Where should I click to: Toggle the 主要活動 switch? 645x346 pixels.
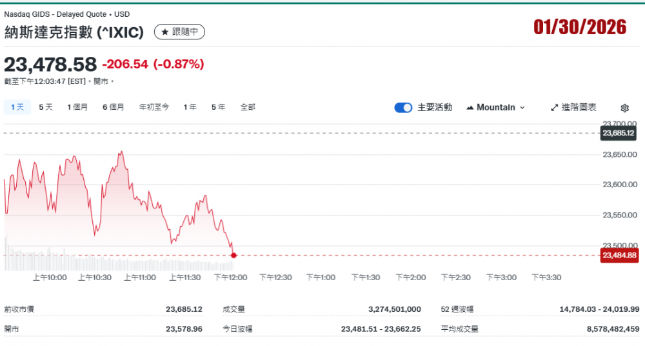click(x=403, y=108)
